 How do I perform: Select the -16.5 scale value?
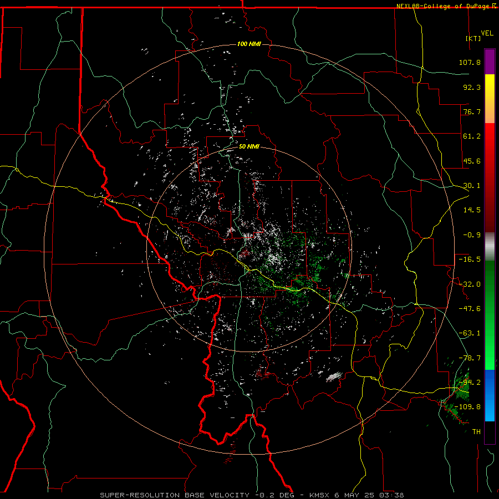(470, 259)
